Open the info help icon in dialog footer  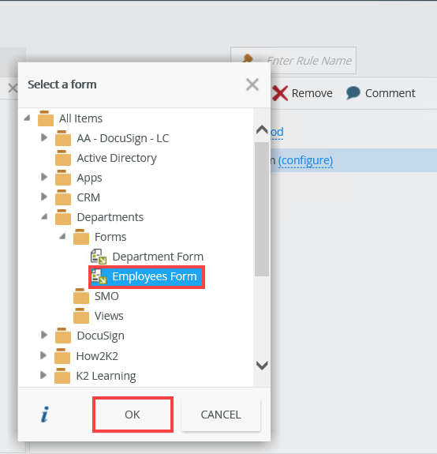pos(45,415)
